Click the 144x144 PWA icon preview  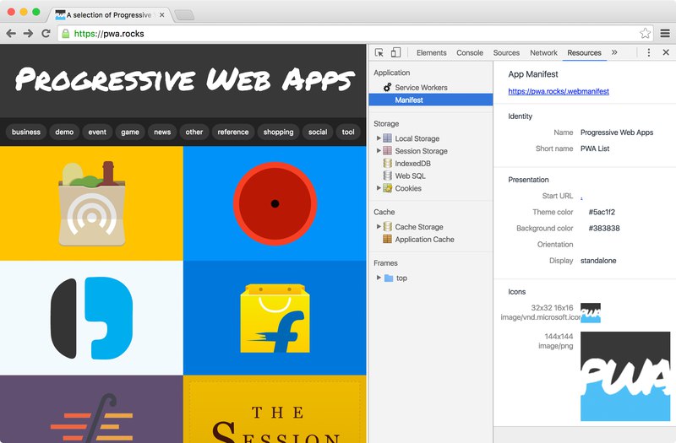click(x=625, y=376)
